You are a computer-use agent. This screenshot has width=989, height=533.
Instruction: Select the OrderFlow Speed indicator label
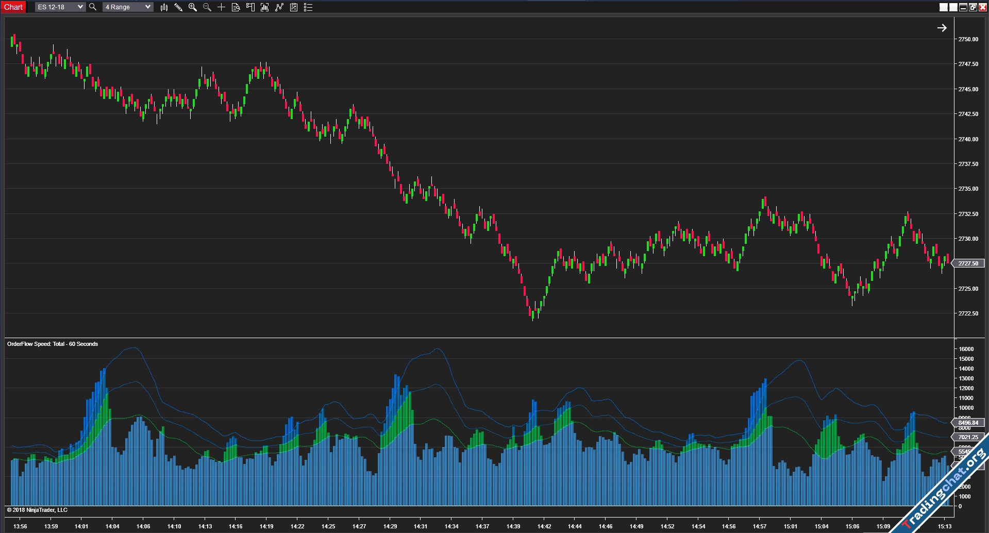click(x=53, y=344)
